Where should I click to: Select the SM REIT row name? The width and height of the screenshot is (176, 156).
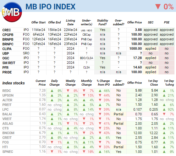click(x=9, y=63)
